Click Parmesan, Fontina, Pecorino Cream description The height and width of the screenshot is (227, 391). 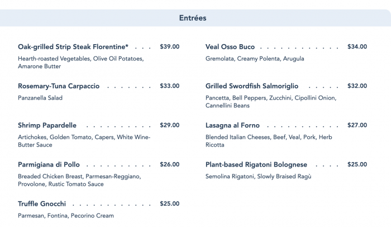[65, 216]
